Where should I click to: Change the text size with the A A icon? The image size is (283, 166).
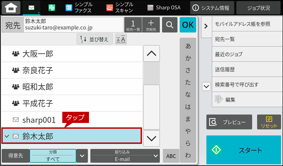tap(121, 39)
